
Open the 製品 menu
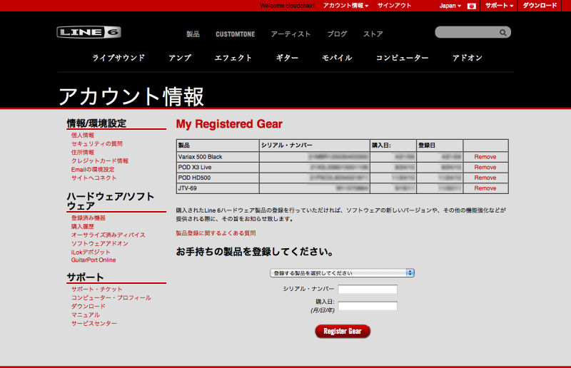pos(193,34)
